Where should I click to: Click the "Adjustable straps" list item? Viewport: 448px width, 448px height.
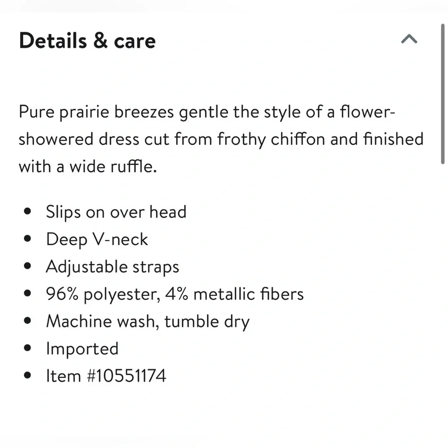112,267
